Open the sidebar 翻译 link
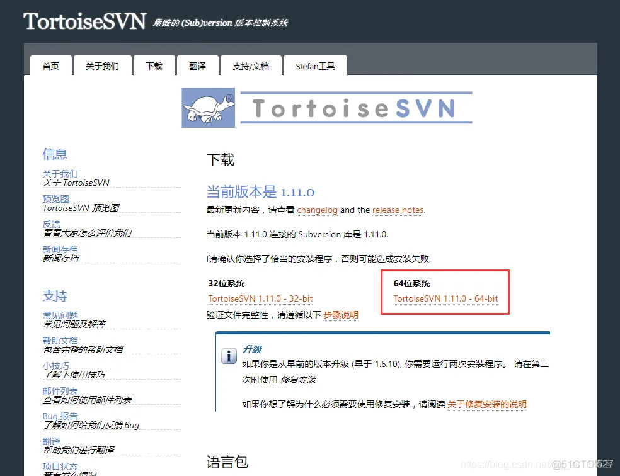 pos(52,441)
